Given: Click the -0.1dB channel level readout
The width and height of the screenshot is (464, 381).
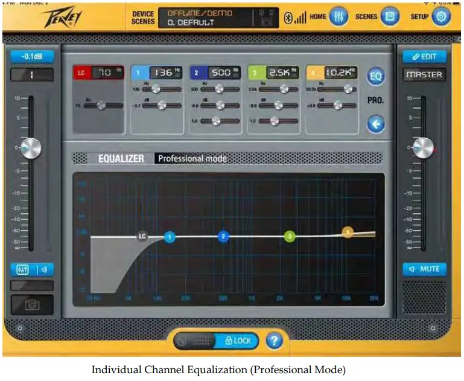Looking at the screenshot, I should point(32,57).
